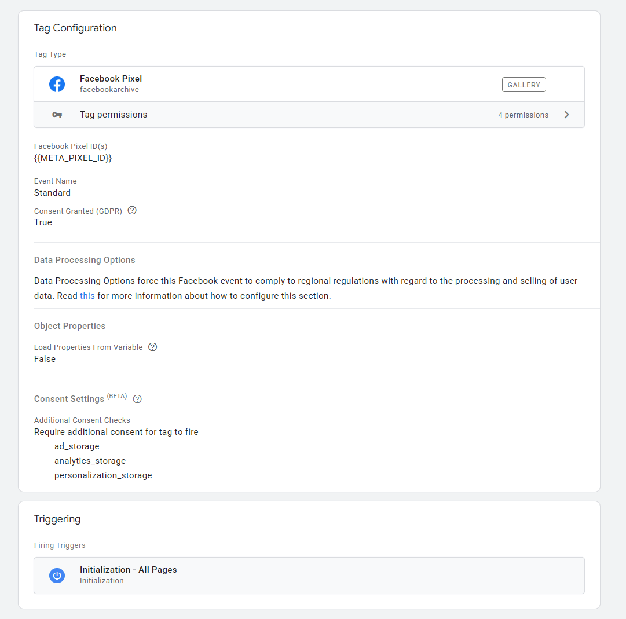Open the 'this' documentation link
626x619 pixels.
(87, 295)
